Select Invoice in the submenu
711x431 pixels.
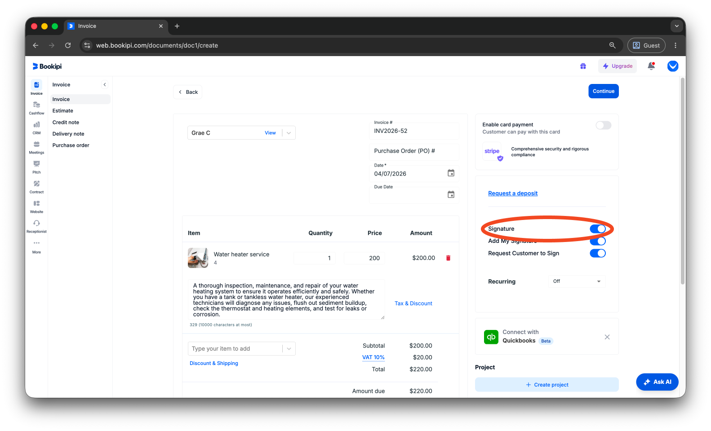[80, 99]
